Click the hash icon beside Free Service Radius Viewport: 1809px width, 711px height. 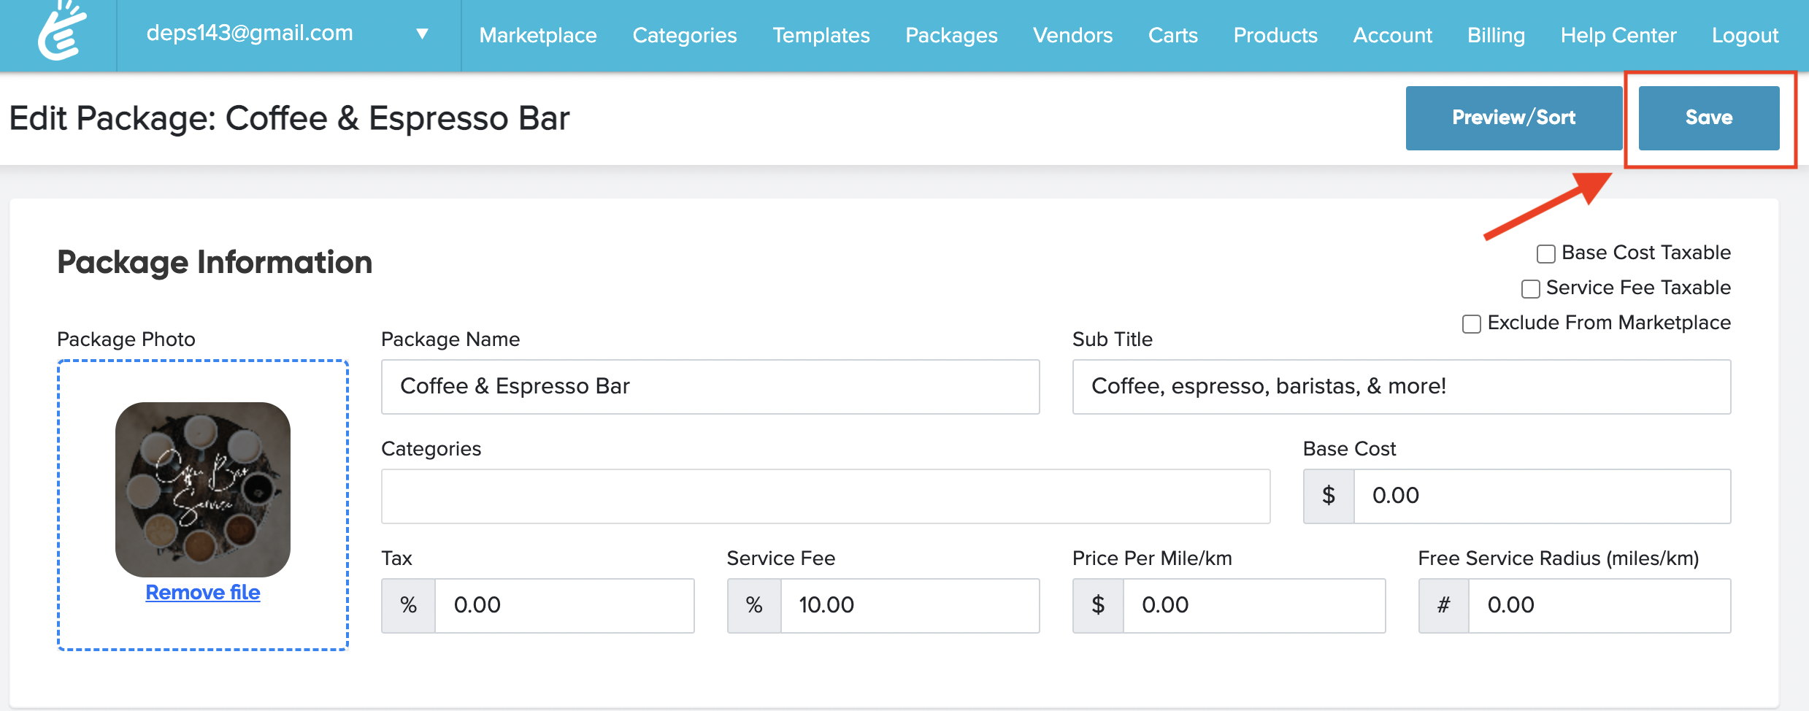click(x=1443, y=605)
